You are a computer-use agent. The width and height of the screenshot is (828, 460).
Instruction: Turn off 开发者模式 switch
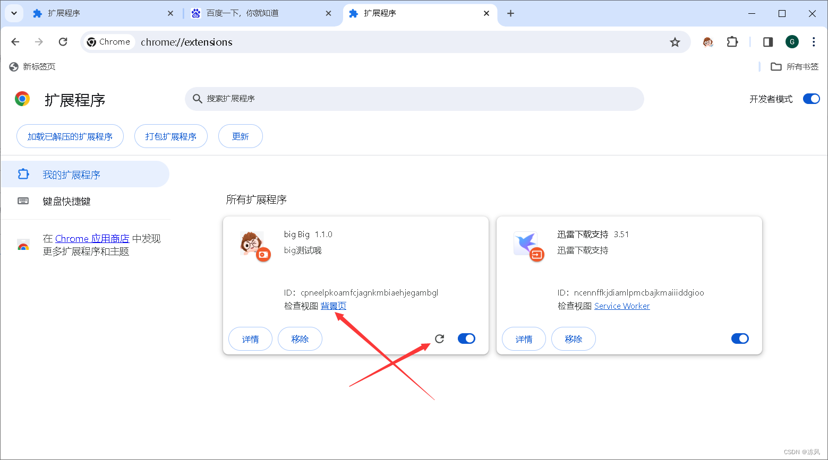(x=811, y=99)
